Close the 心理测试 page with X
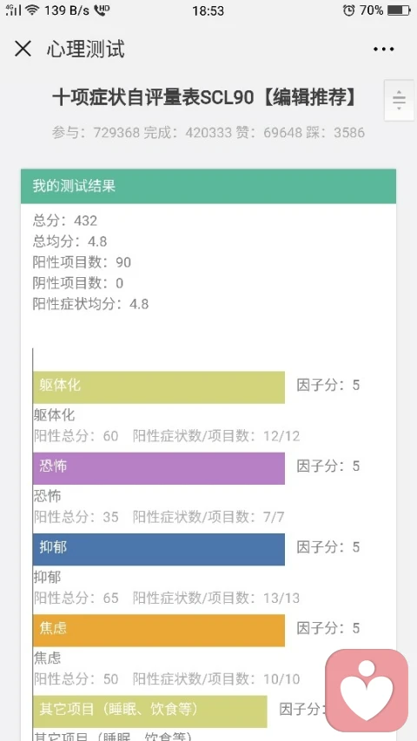The image size is (417, 741). tap(23, 49)
